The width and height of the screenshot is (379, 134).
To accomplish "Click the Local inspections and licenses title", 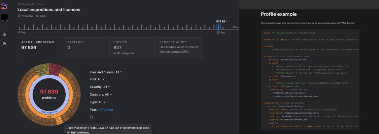I will tap(49, 10).
